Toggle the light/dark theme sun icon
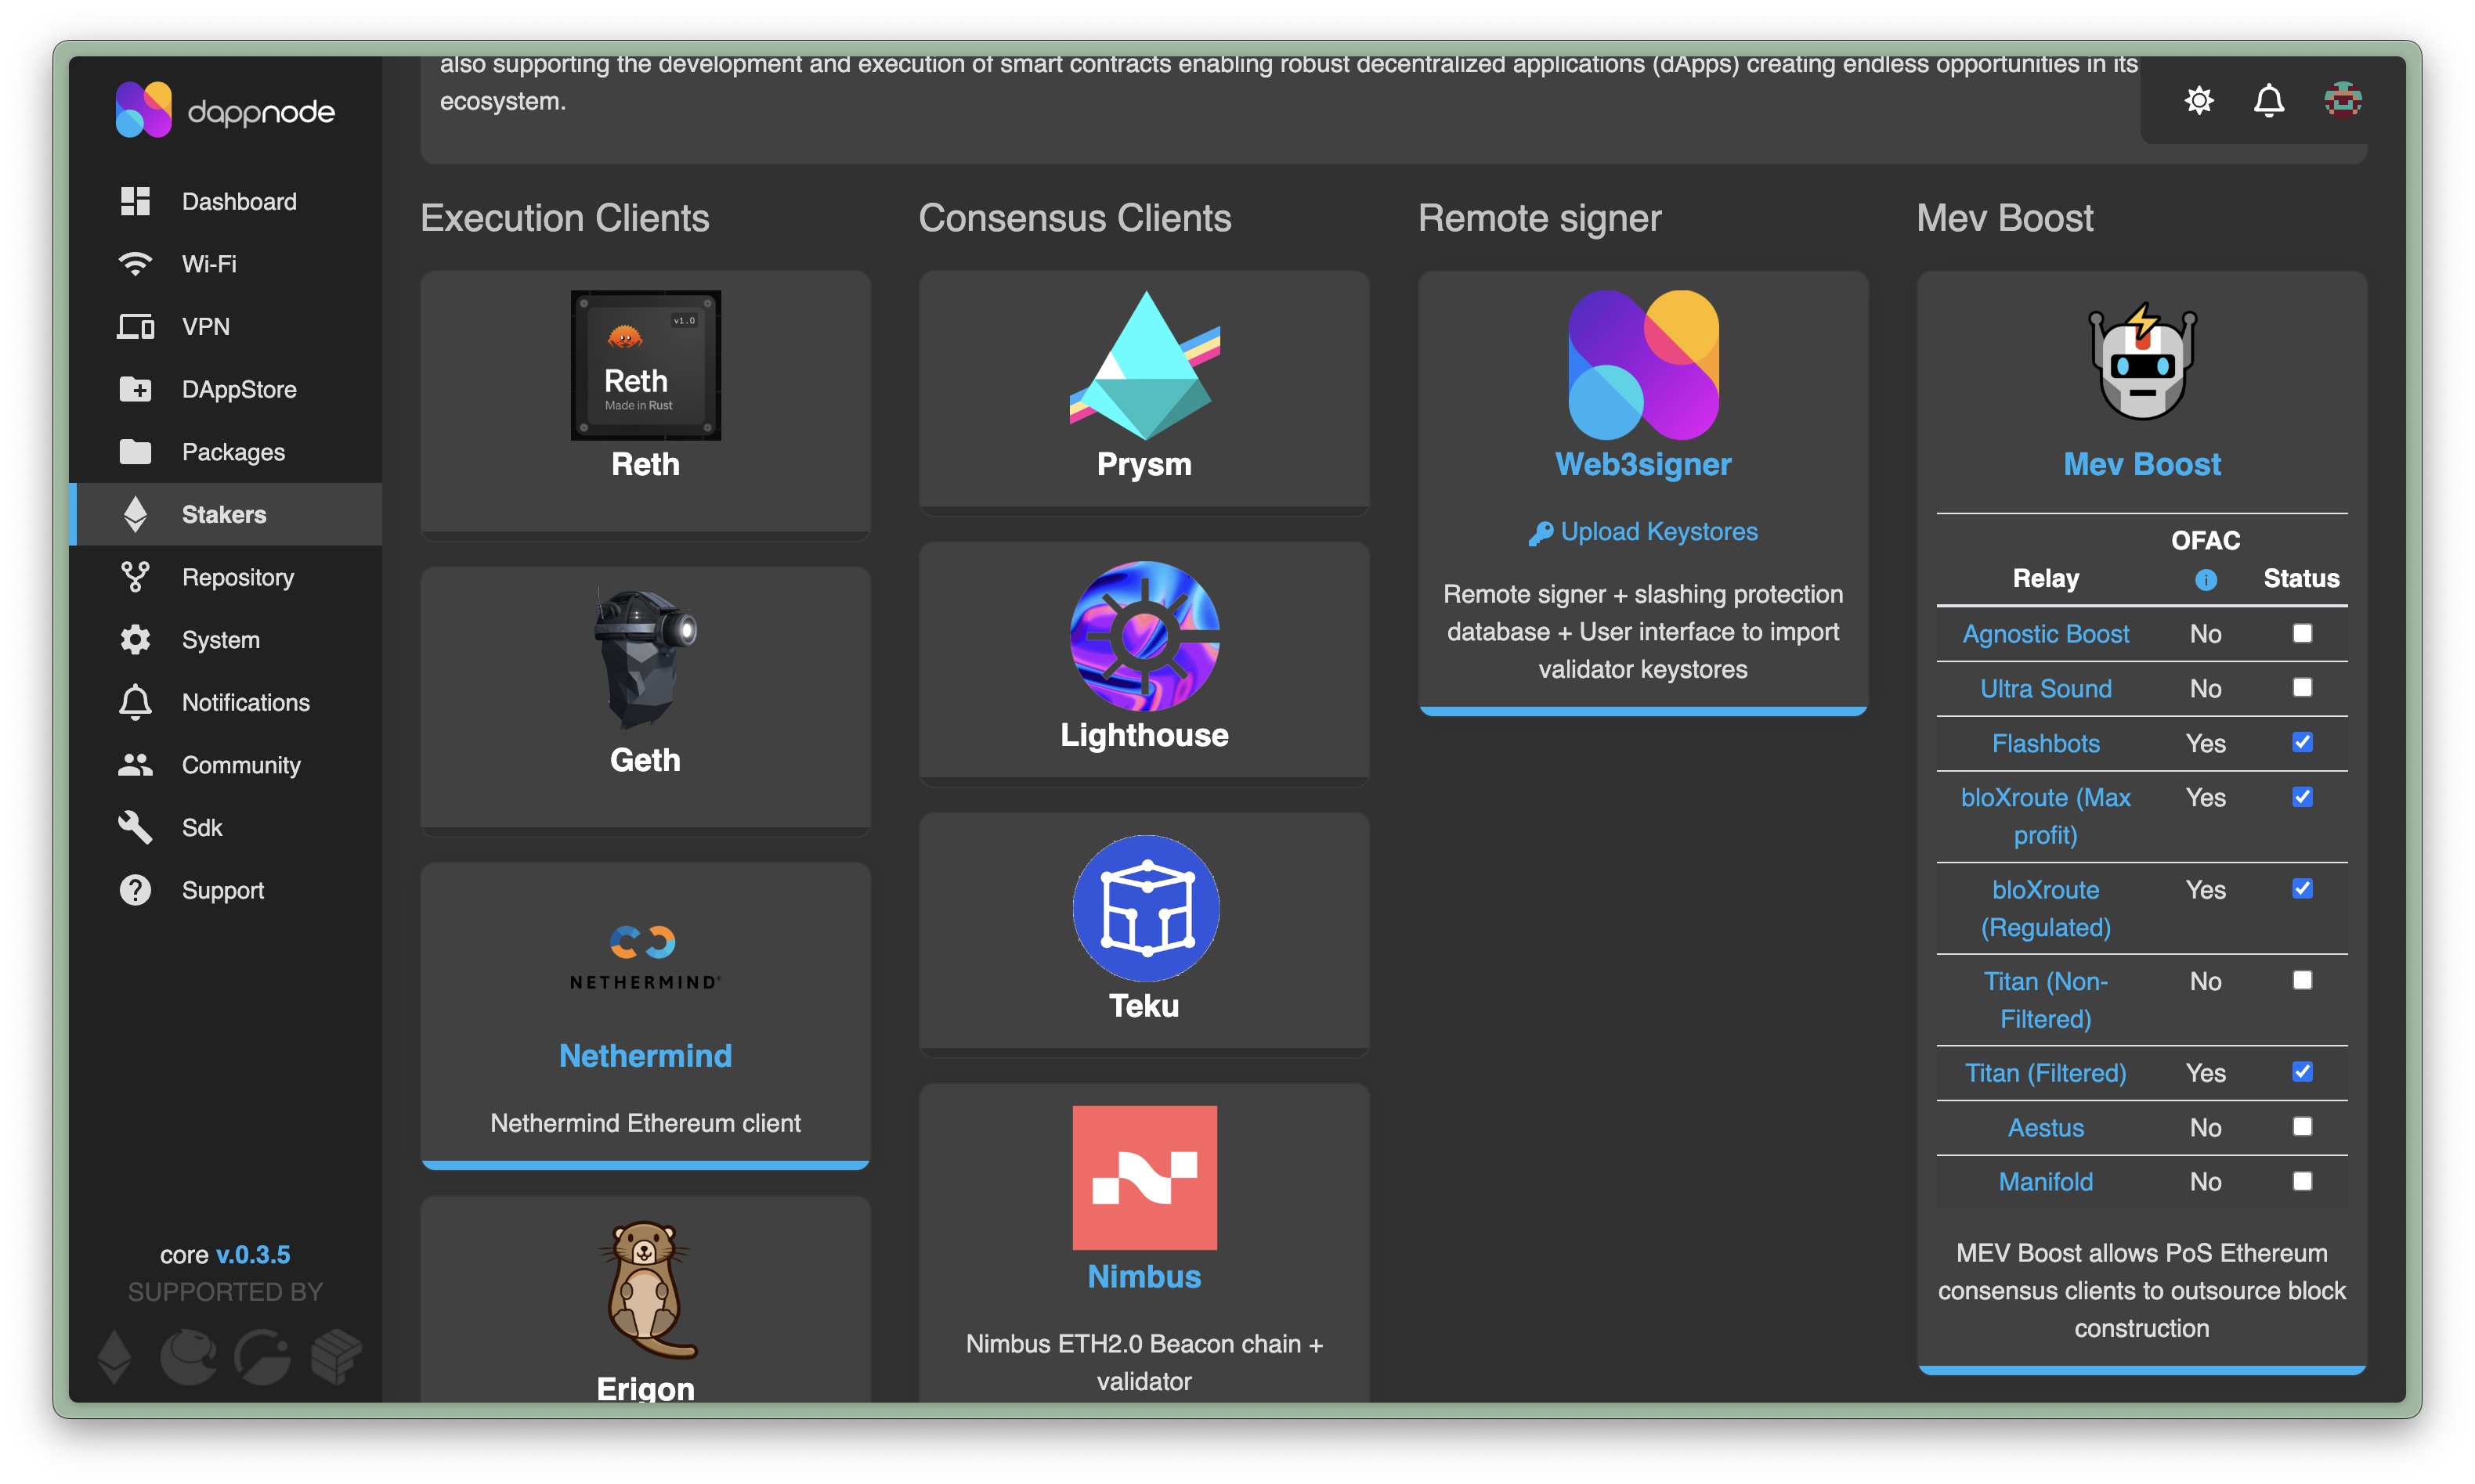The height and width of the screenshot is (1484, 2475). click(2198, 100)
